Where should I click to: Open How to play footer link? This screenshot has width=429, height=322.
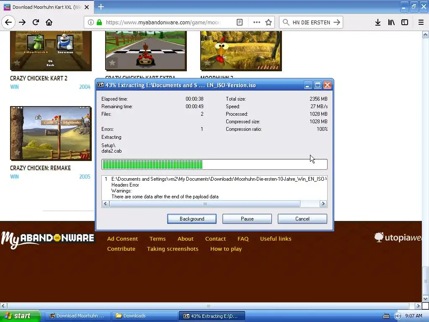pos(226,249)
